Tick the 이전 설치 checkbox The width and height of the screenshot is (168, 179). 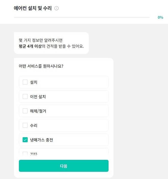pyautogui.click(x=25, y=97)
